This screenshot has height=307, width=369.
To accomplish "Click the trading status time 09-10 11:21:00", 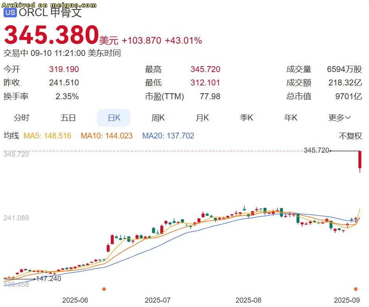I will [x=58, y=53].
